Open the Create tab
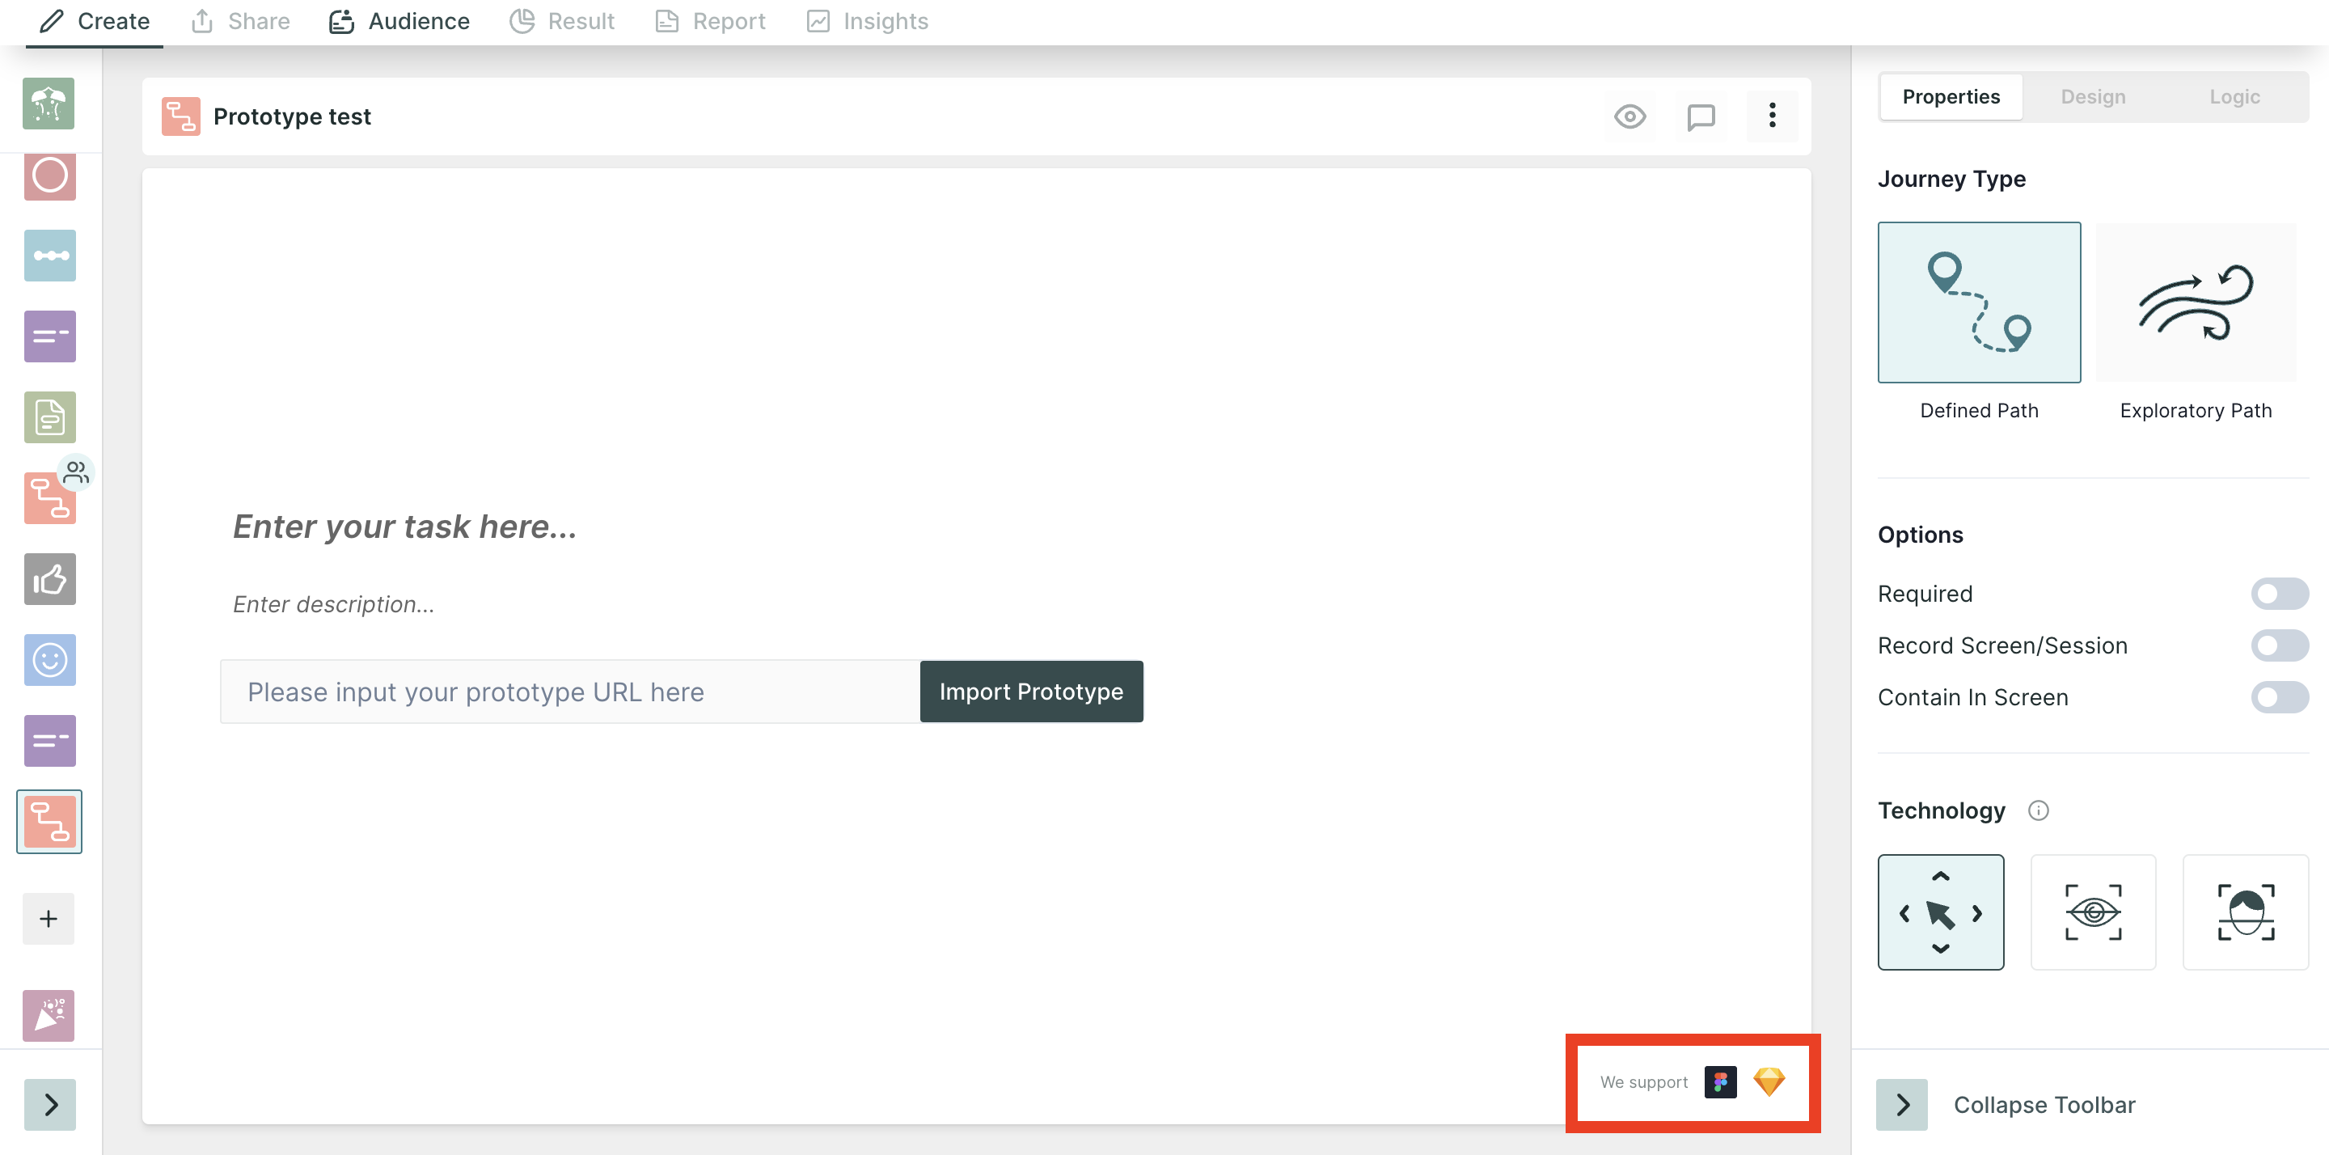2329x1155 pixels. (95, 21)
